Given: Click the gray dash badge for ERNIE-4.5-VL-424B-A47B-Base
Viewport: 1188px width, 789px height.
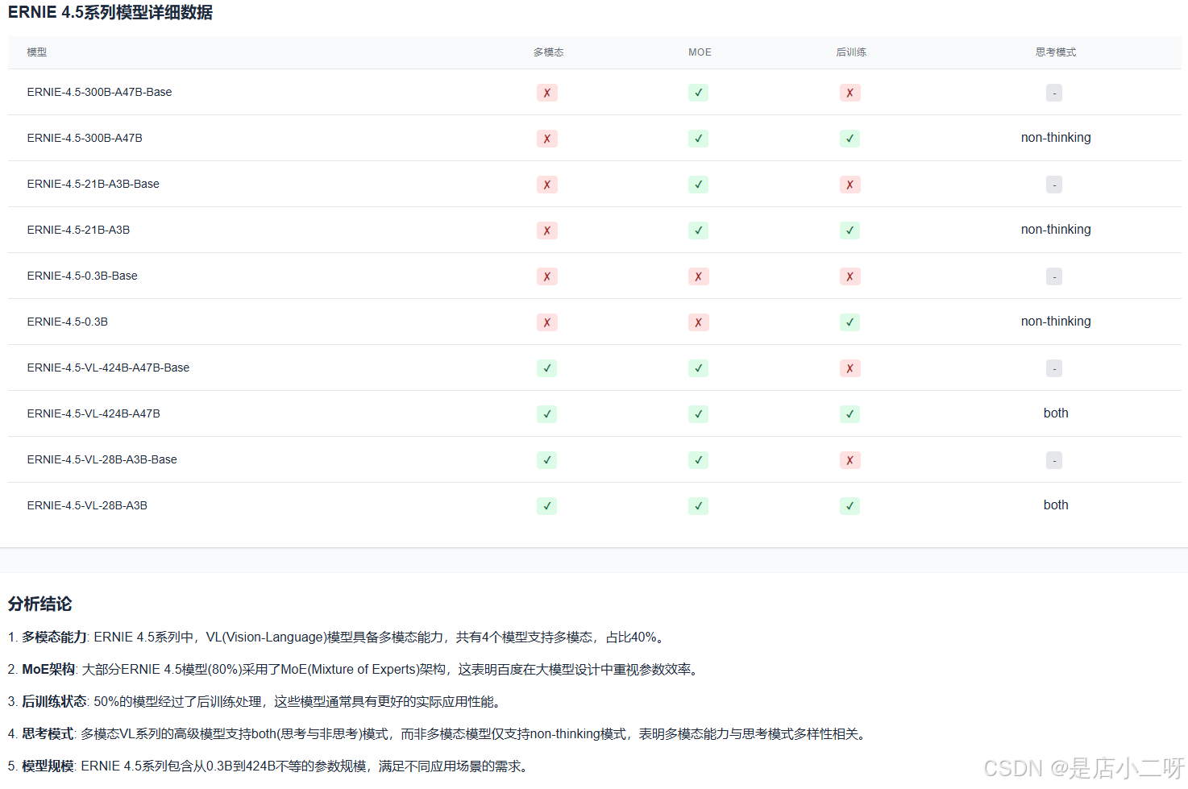Looking at the screenshot, I should tap(1054, 368).
